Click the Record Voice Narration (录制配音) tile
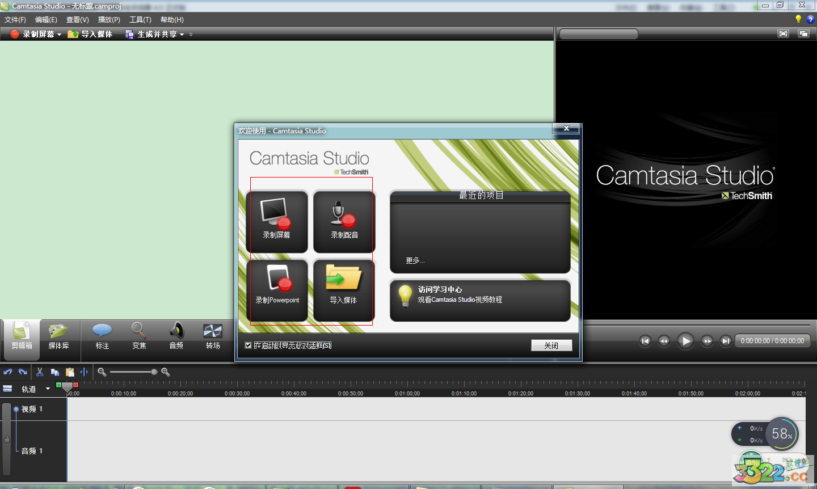This screenshot has width=817, height=489. pyautogui.click(x=344, y=222)
